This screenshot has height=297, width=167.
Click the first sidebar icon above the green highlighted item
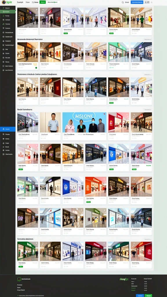3,8
